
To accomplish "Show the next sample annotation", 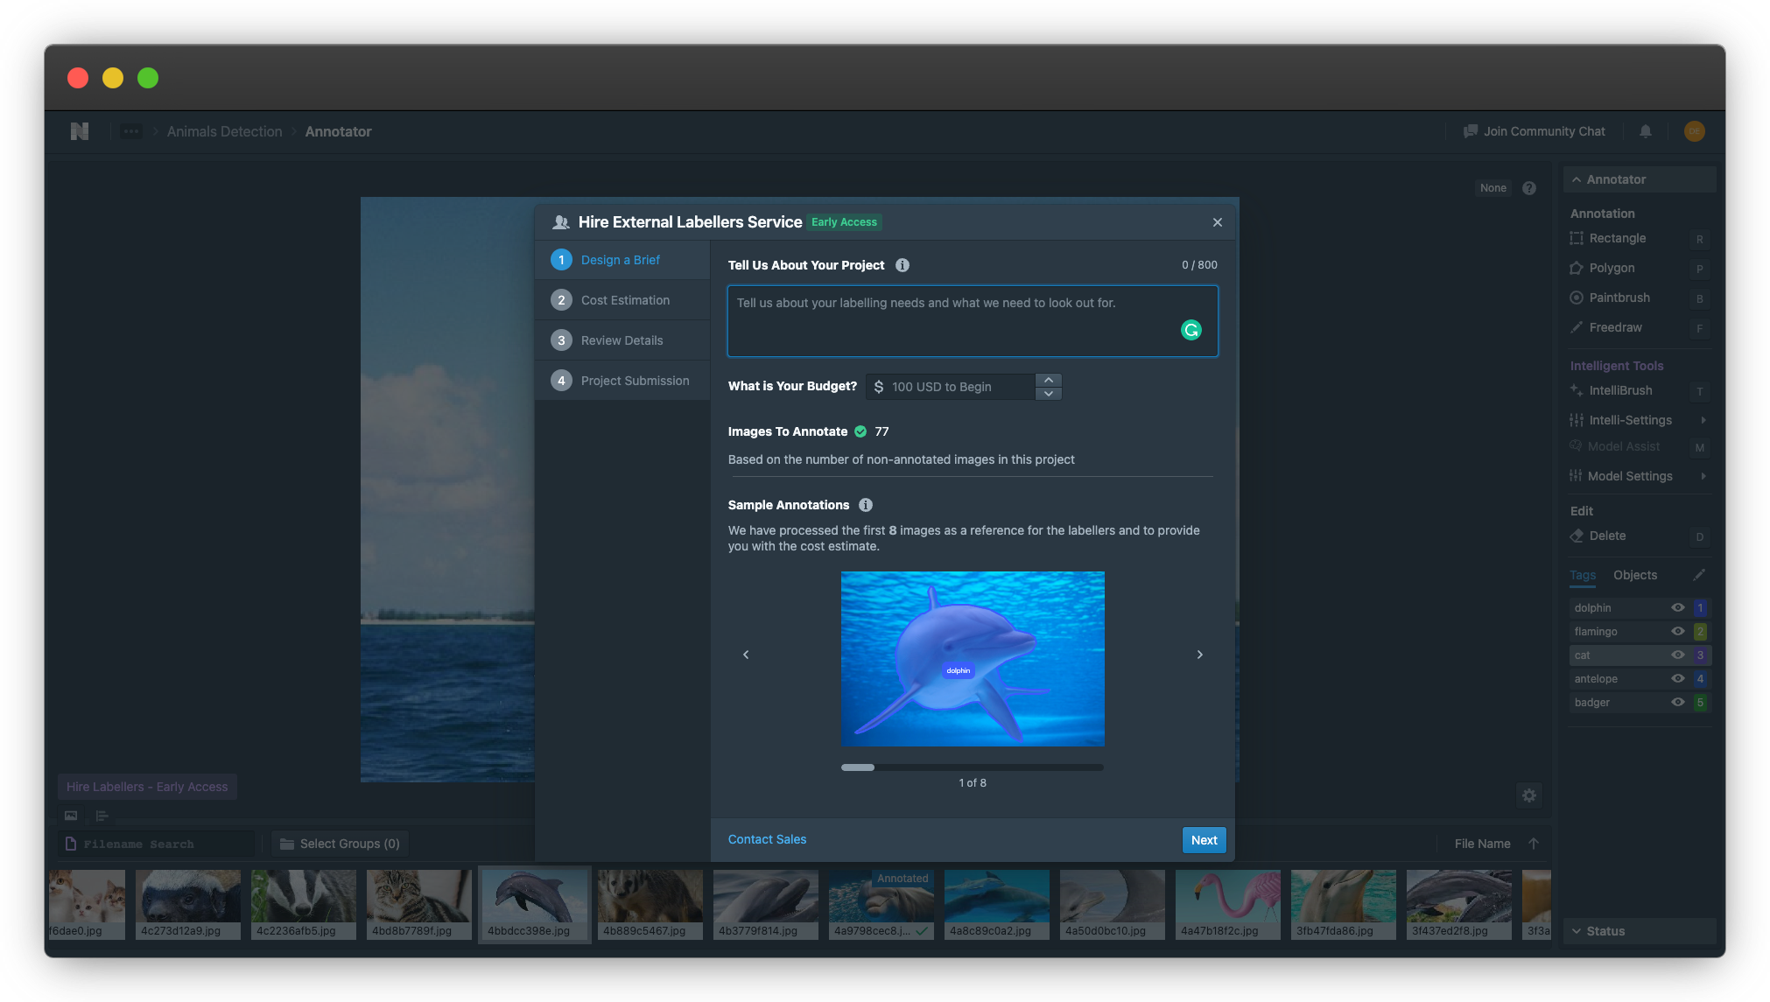I will click(1200, 655).
